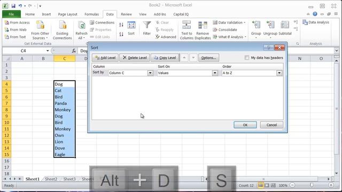
Task: Open the Sort by Column C dropdown
Action: pyautogui.click(x=150, y=73)
